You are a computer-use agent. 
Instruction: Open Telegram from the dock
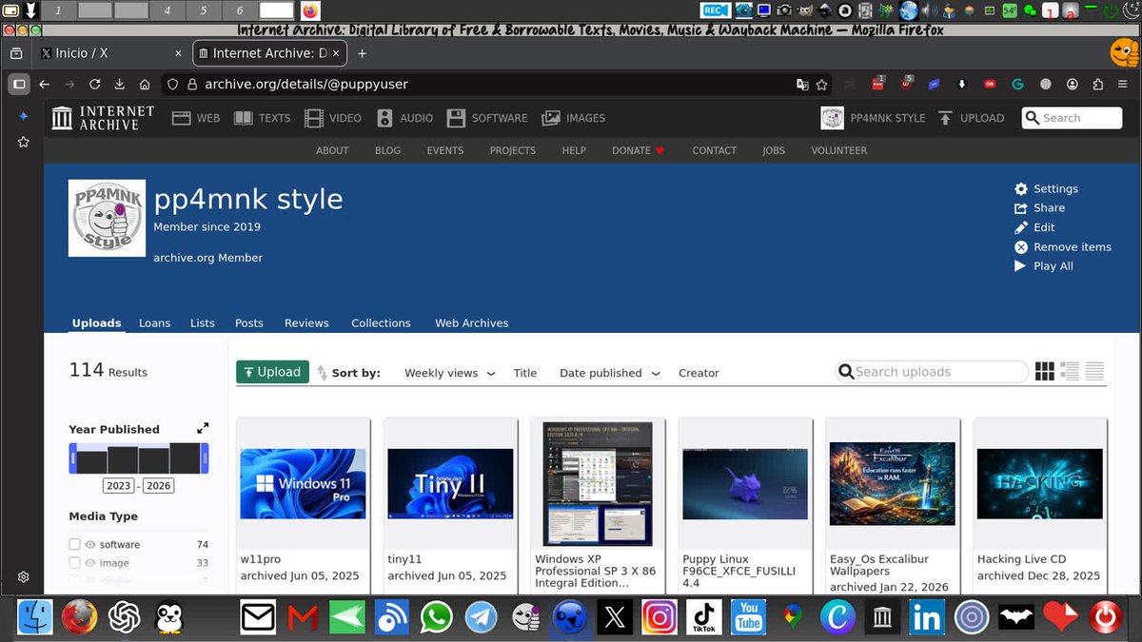coord(482,618)
